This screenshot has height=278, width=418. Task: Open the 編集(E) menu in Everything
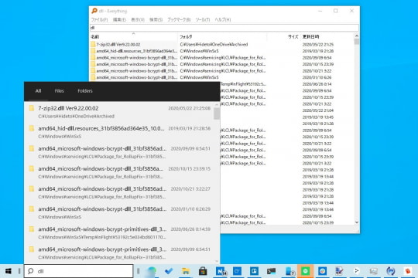pyautogui.click(x=119, y=19)
